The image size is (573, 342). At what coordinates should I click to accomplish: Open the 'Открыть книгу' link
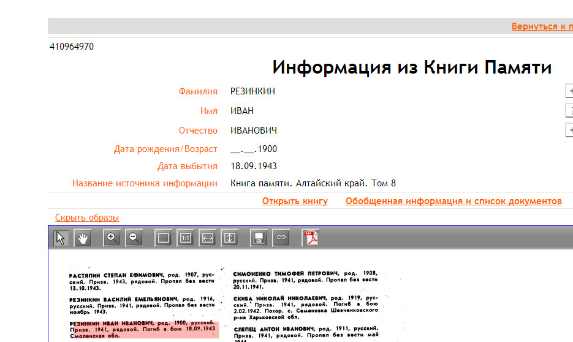[295, 202]
